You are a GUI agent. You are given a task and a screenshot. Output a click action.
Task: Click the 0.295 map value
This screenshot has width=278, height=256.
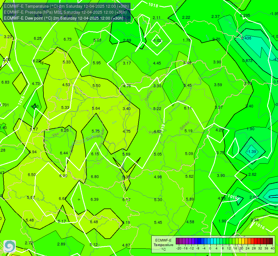(x=245, y=15)
